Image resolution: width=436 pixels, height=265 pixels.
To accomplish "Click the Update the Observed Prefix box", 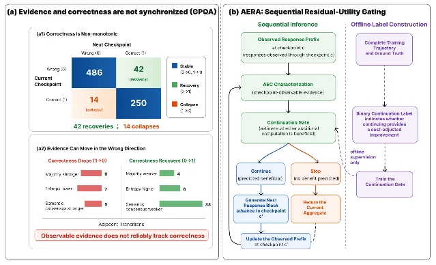I will pos(276,241).
